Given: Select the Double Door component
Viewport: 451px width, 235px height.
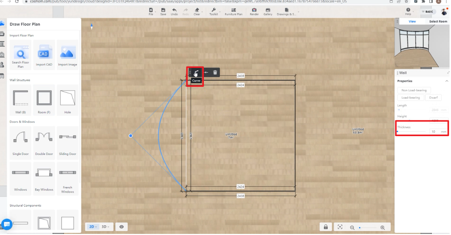Looking at the screenshot, I should click(x=44, y=142).
